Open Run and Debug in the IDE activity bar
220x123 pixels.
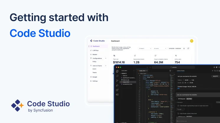pyautogui.click(x=117, y=85)
